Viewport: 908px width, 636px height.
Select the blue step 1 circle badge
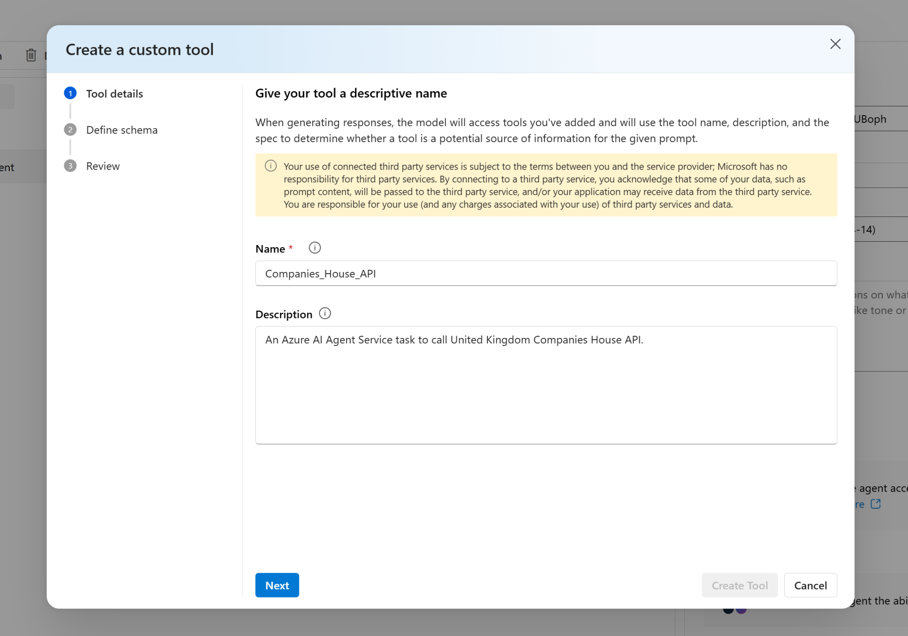pyautogui.click(x=70, y=93)
